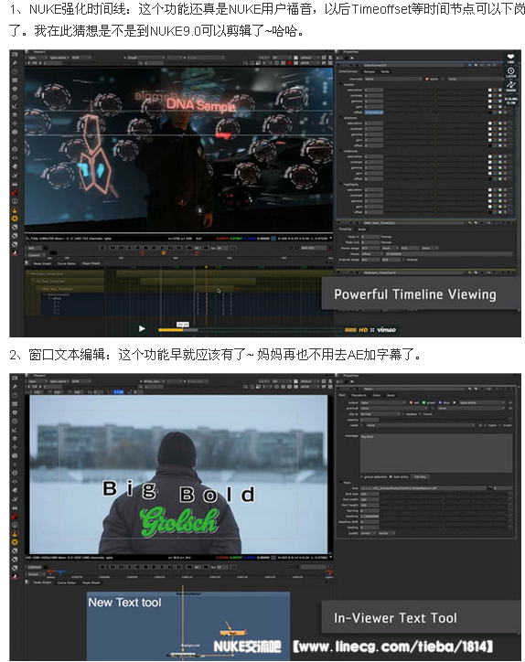525x662 pixels.
Task: Toggle the group selection checkbox
Action: (361, 476)
